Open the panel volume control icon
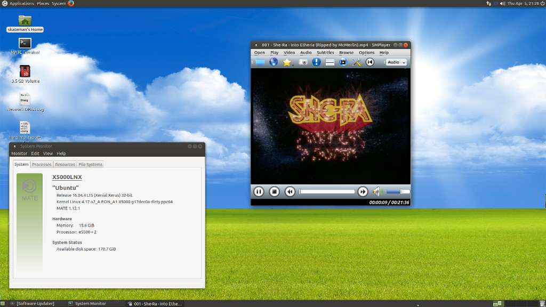Image resolution: width=546 pixels, height=307 pixels. [x=502, y=4]
